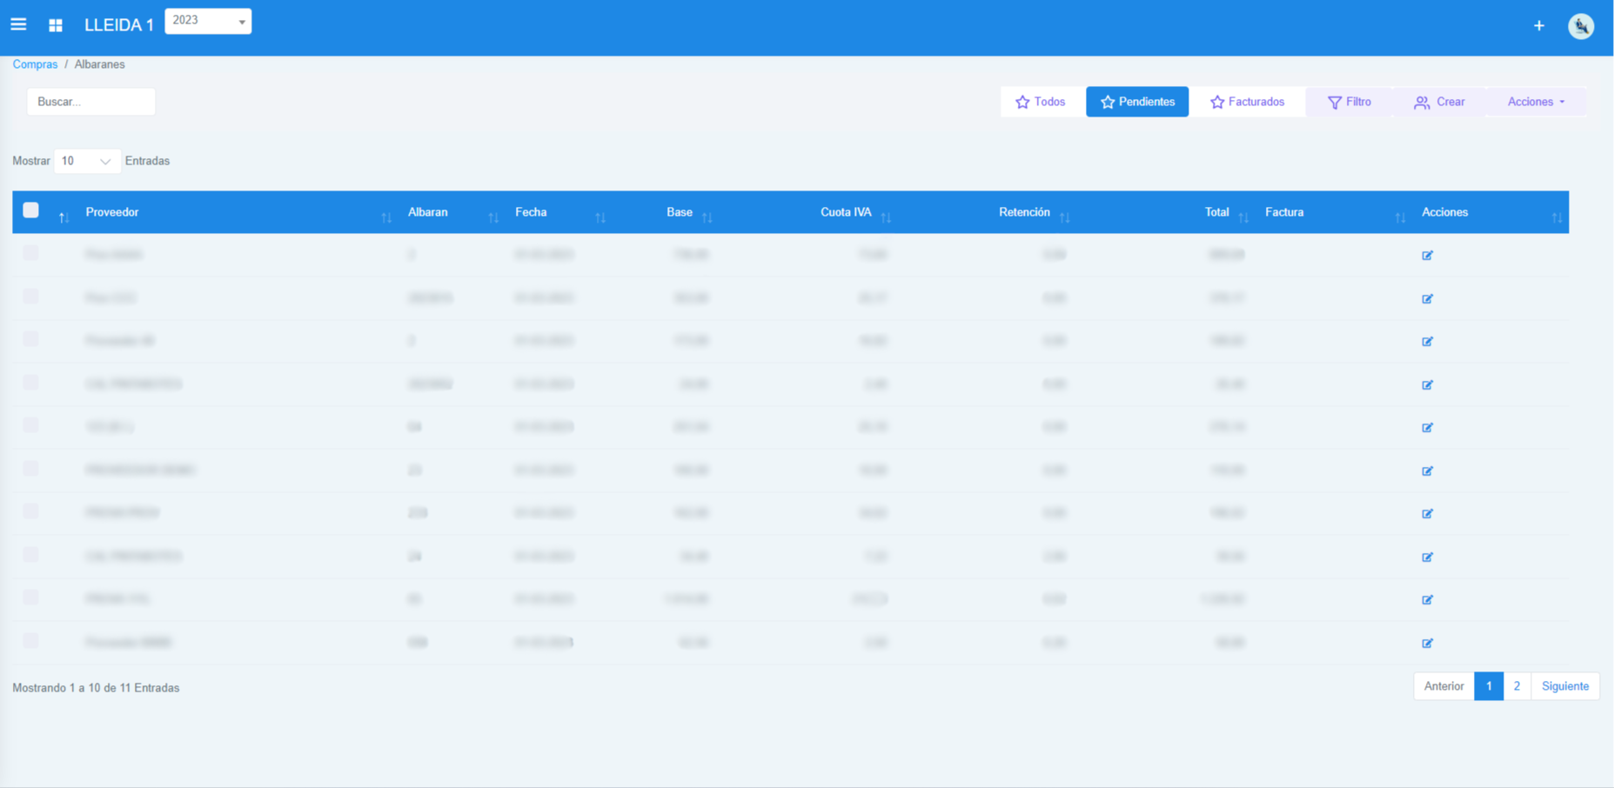Open the user avatar profile
The height and width of the screenshot is (788, 1614).
pos(1580,26)
